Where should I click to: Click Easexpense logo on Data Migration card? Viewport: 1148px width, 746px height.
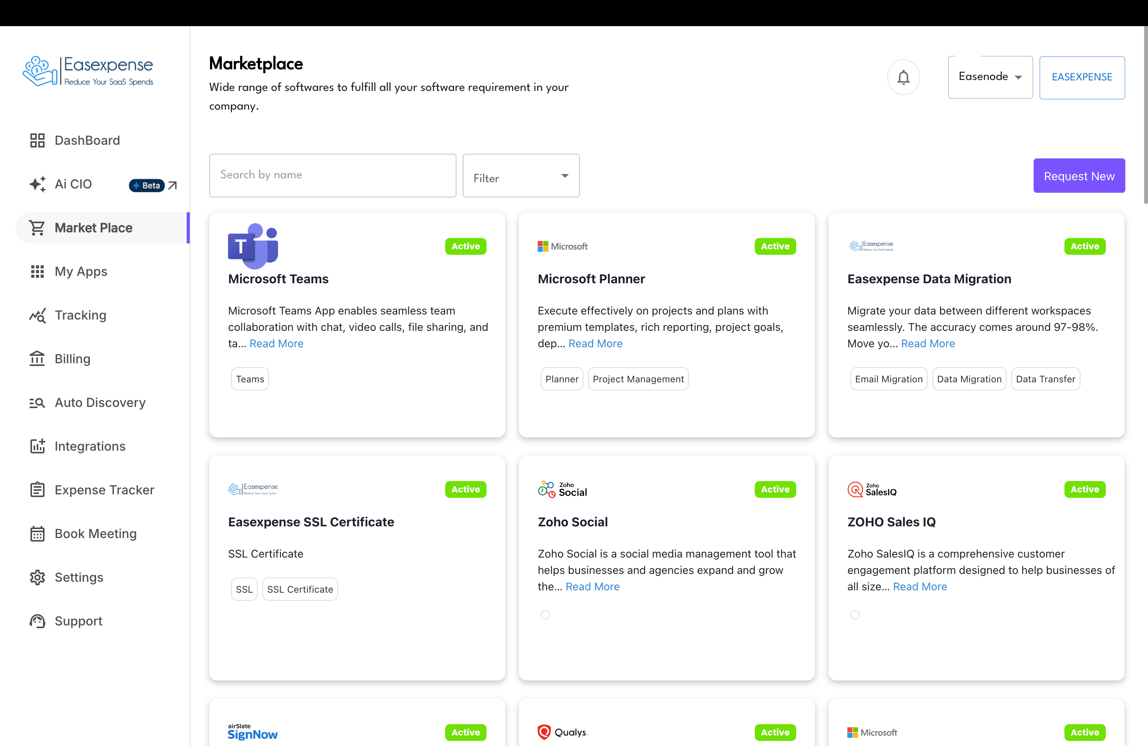pos(871,246)
